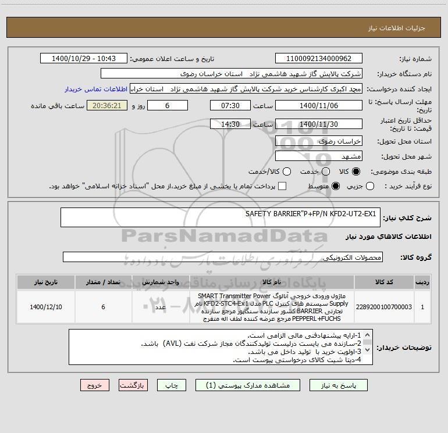Click the تاریخ نیاز column header
The width and height of the screenshot is (448, 433).
click(46, 282)
